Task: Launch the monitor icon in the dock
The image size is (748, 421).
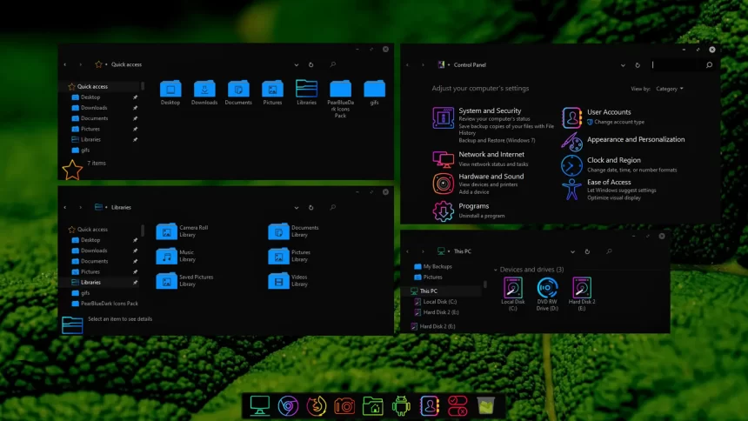Action: (260, 406)
